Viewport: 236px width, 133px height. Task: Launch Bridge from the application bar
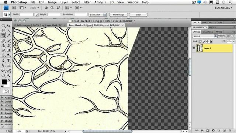tap(14, 8)
